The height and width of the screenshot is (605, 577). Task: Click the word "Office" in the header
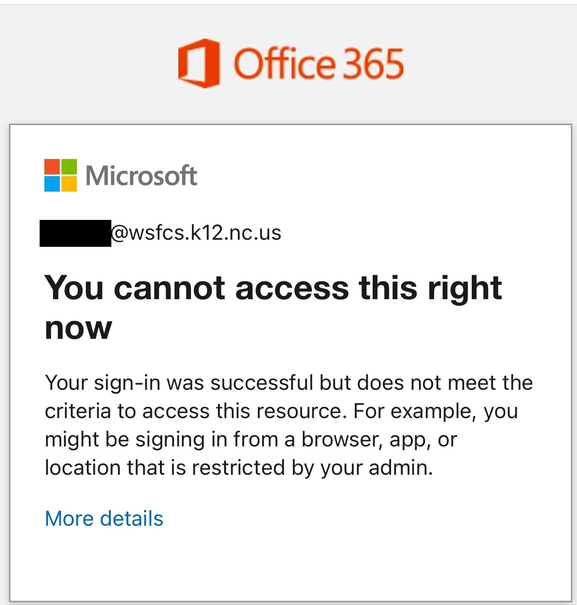point(284,64)
